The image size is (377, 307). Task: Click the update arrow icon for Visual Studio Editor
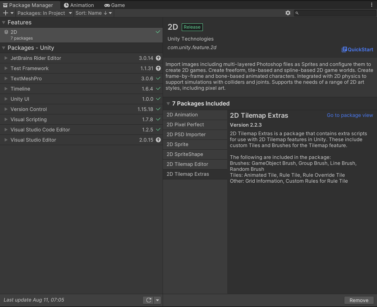tap(158, 140)
